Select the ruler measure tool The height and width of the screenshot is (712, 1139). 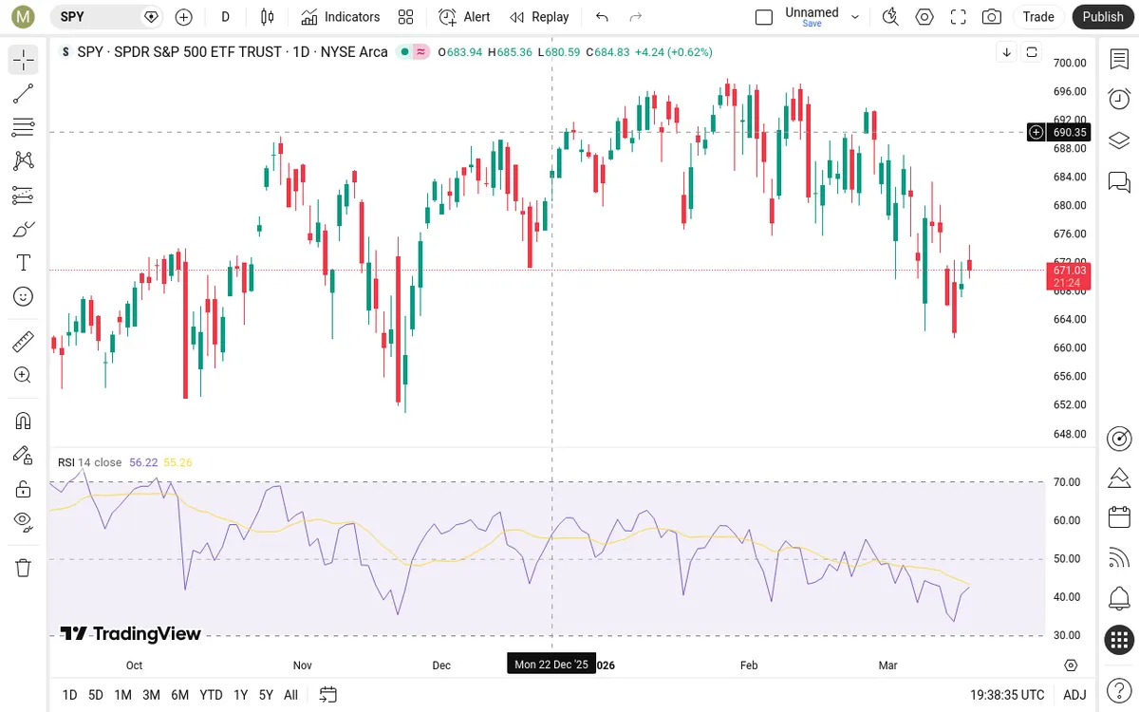(x=24, y=341)
